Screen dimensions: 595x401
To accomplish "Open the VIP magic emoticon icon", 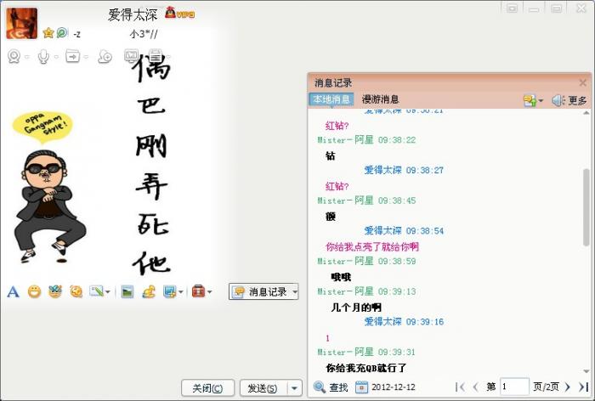I will (x=55, y=291).
